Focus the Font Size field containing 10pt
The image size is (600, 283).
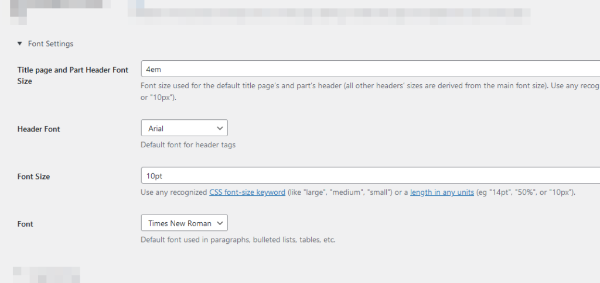(369, 175)
